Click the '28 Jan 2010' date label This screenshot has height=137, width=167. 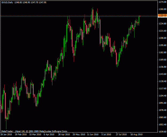coord(6,134)
